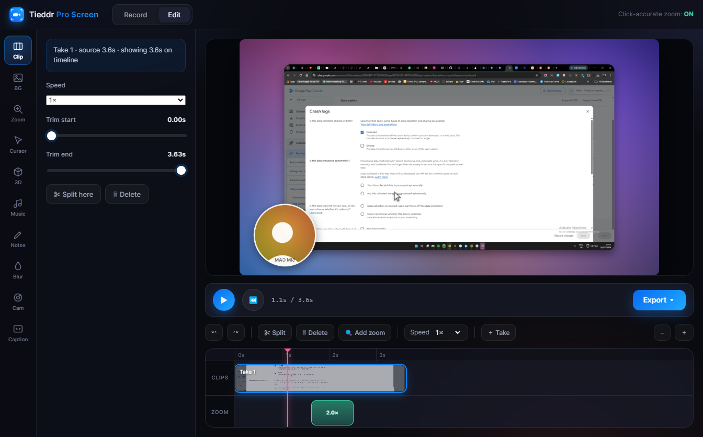The image size is (703, 437).
Task: Open the Export dropdown menu
Action: point(659,300)
